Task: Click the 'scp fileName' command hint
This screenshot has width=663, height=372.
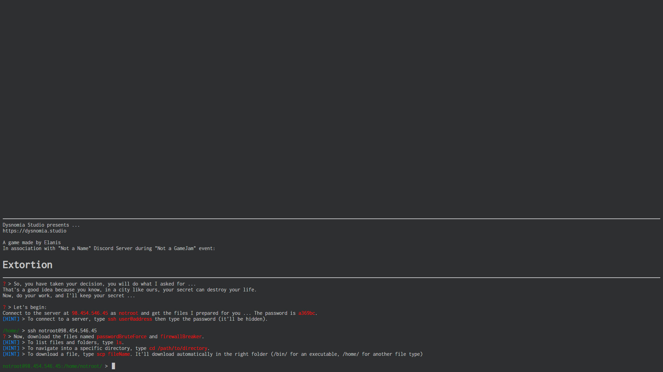Action: [x=113, y=354]
